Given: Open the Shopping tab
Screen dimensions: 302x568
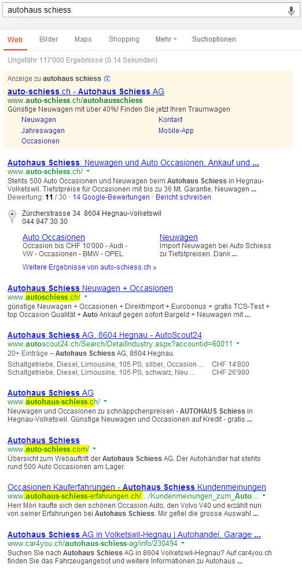Looking at the screenshot, I should coord(124,39).
